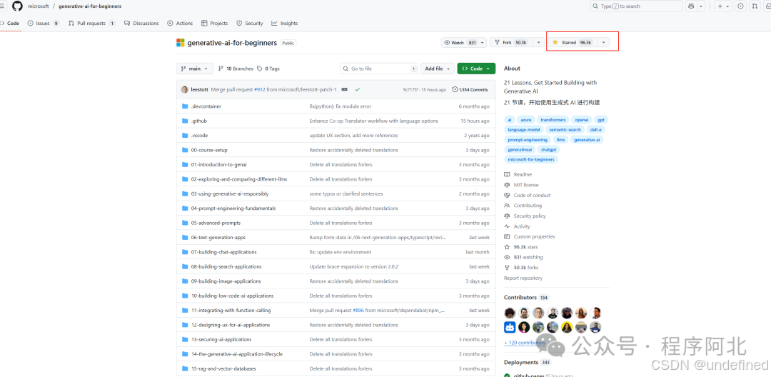Click the green check status icon
771x377 pixels.
[358, 89]
